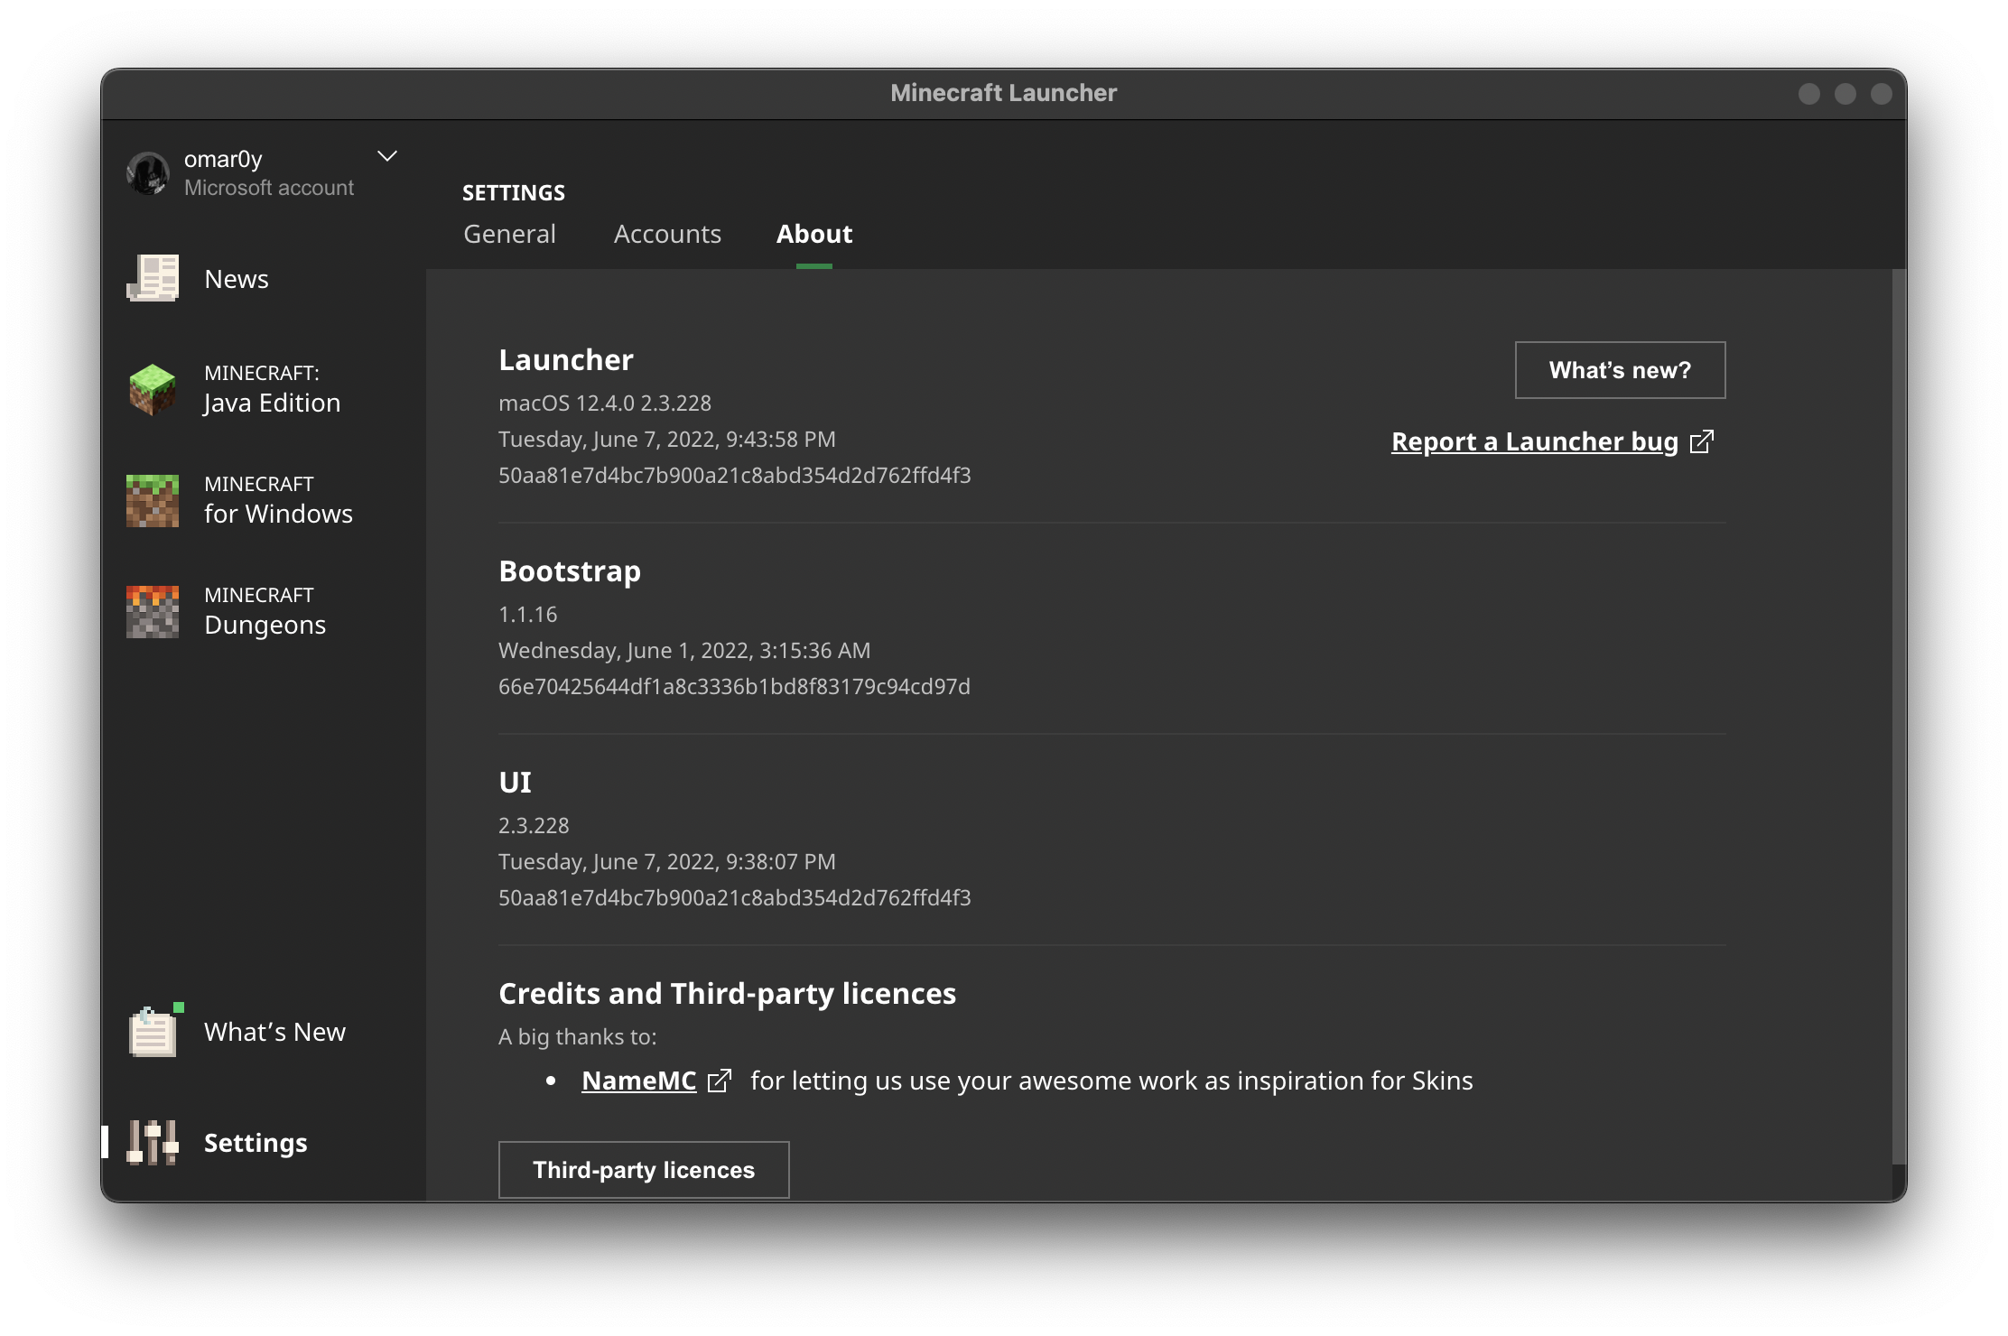Click the Minecraft for Windows dirt block icon
Screen dimensions: 2008x1336
point(153,500)
